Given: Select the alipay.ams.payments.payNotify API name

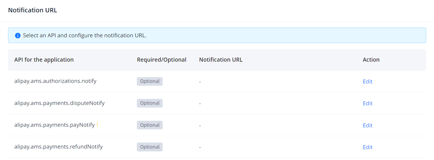Looking at the screenshot, I should (55, 125).
